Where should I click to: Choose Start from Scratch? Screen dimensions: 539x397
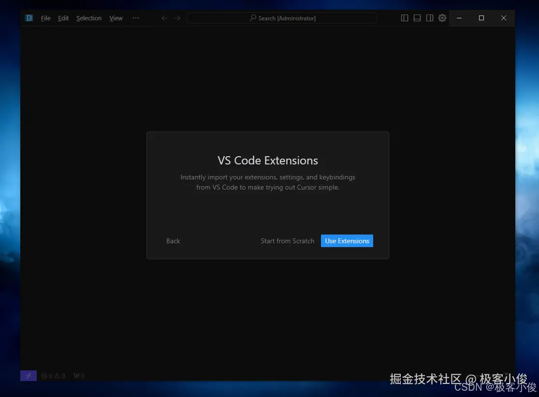[287, 241]
